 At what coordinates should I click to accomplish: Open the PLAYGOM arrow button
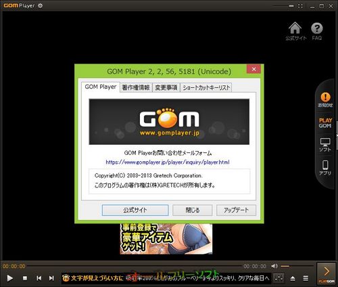pos(327,273)
